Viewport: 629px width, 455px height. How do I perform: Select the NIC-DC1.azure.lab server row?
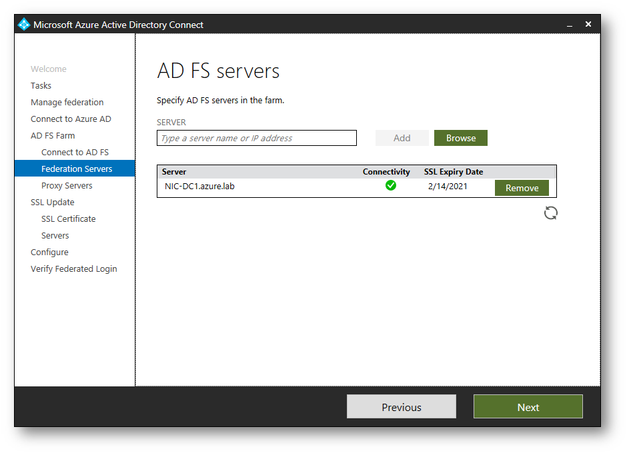pos(357,187)
